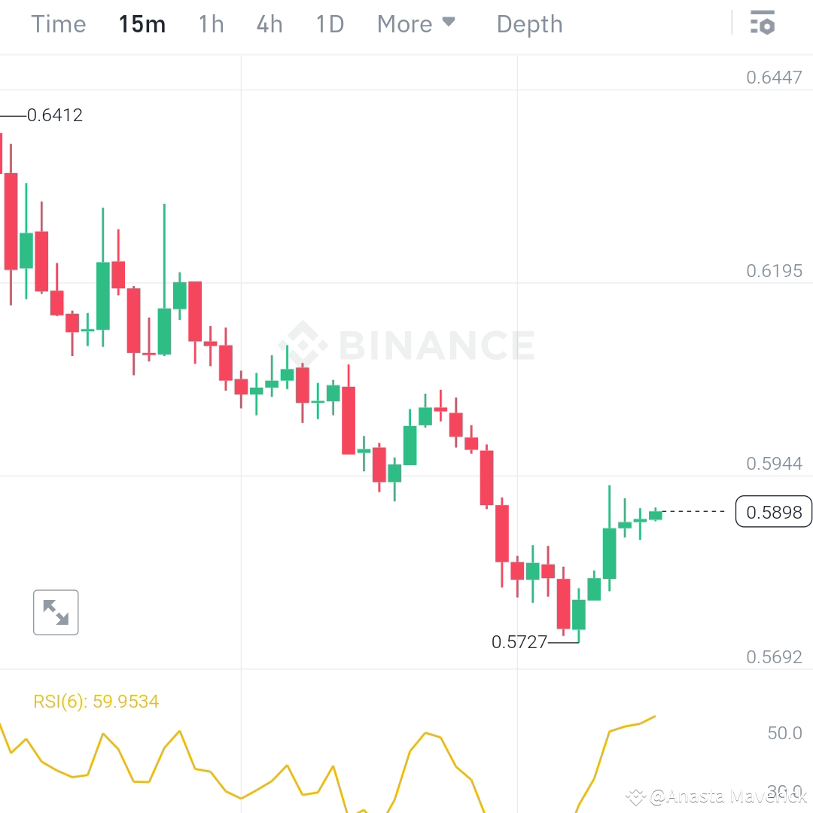
Task: Click the 0.5692 price axis value
Action: point(775,656)
